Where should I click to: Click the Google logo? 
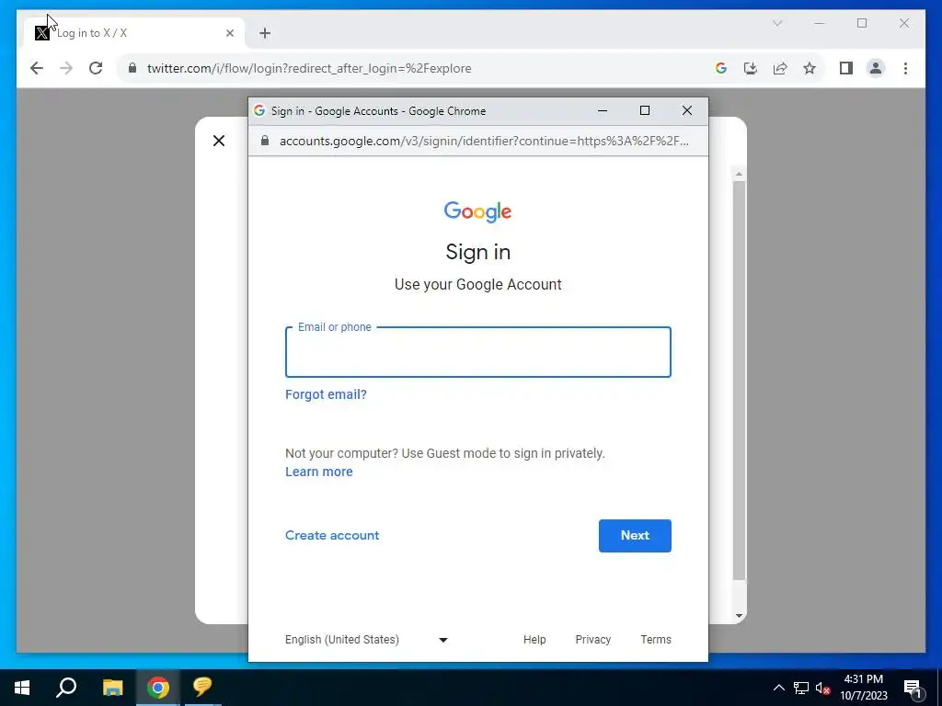[x=477, y=211]
